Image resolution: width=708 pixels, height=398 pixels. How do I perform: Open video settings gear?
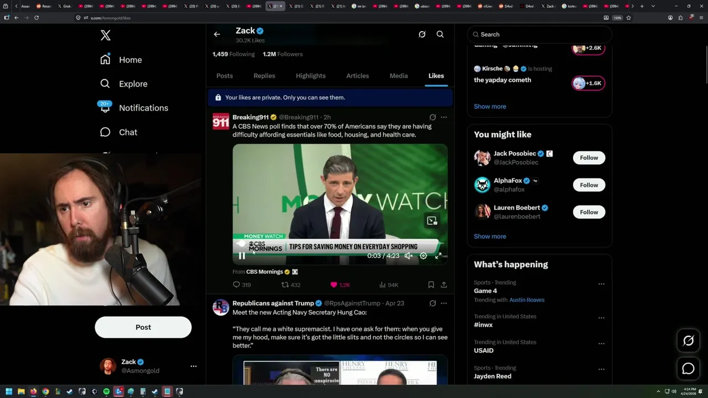(423, 256)
